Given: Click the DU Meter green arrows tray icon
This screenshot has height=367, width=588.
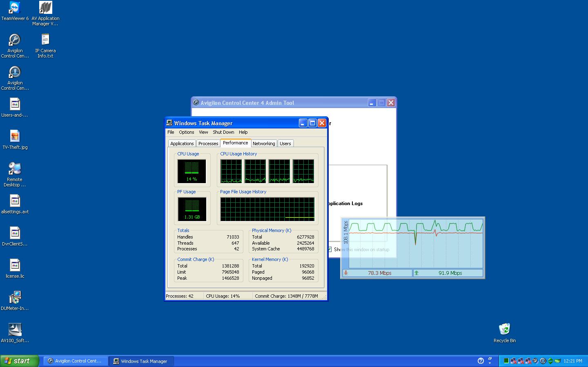Looking at the screenshot, I should tap(550, 361).
